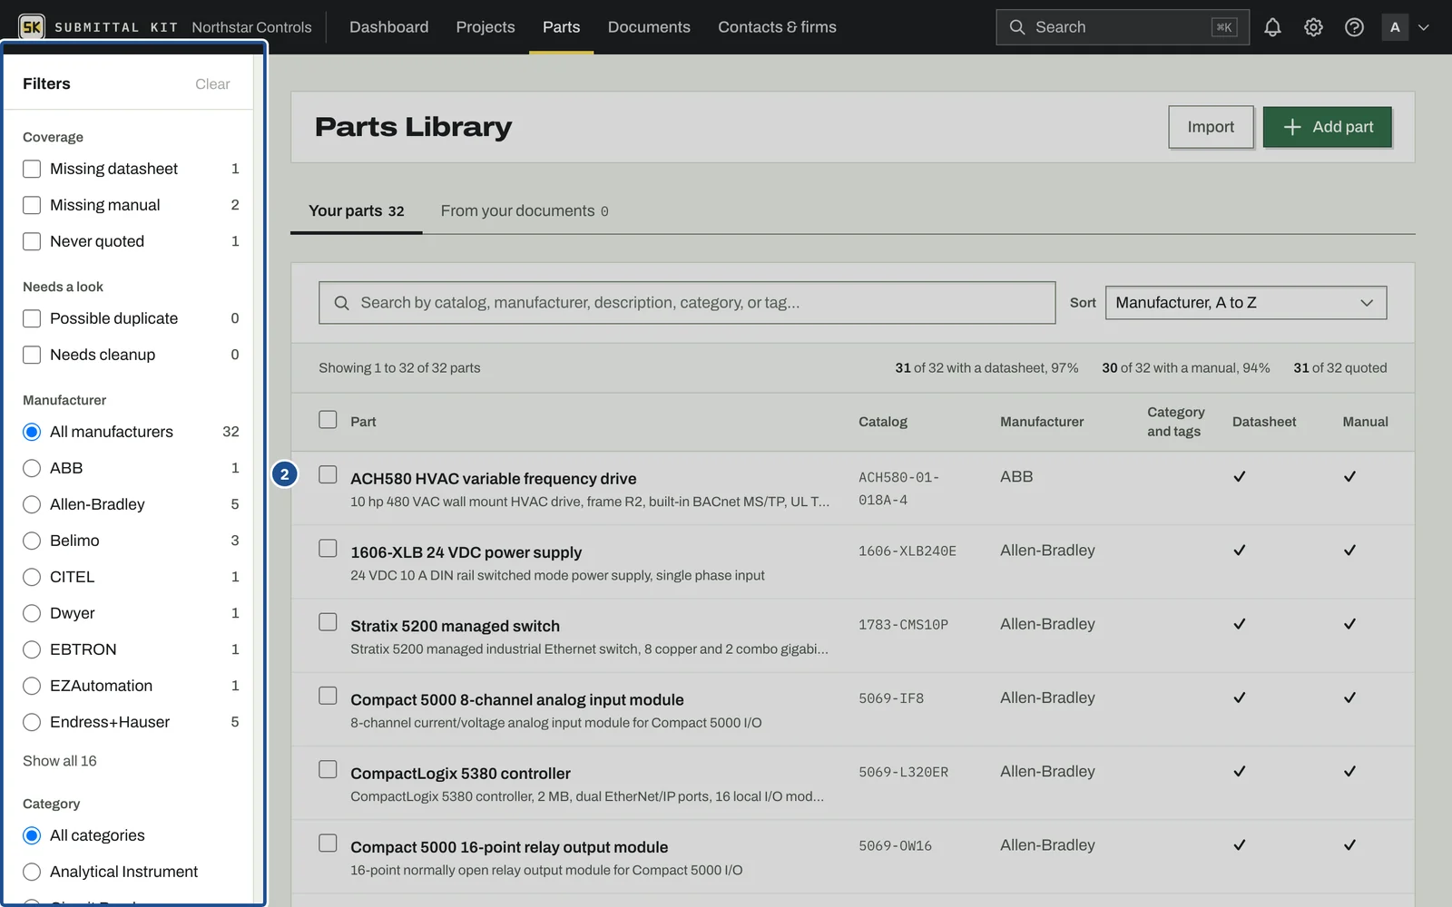This screenshot has width=1452, height=907.
Task: Open the Documents section
Action: [x=649, y=27]
